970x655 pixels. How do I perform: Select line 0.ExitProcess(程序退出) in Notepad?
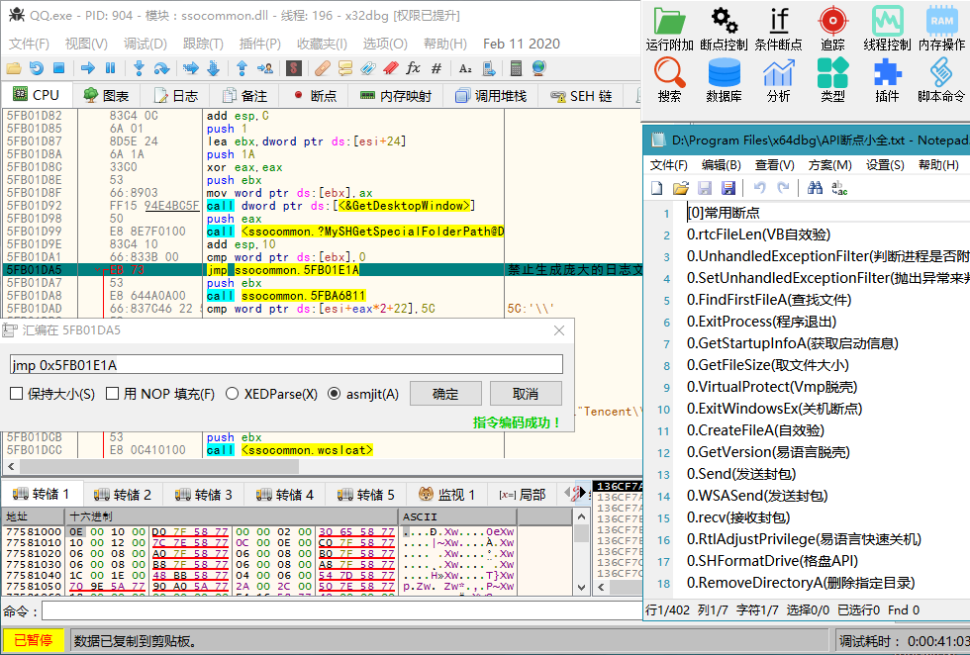point(761,322)
